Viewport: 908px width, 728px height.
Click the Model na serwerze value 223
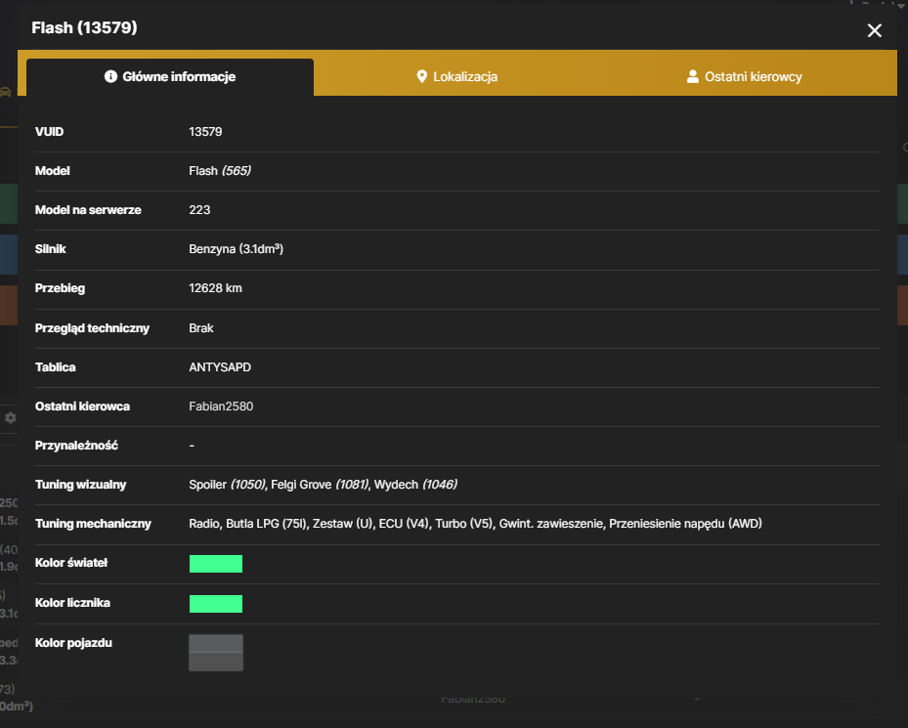(199, 210)
